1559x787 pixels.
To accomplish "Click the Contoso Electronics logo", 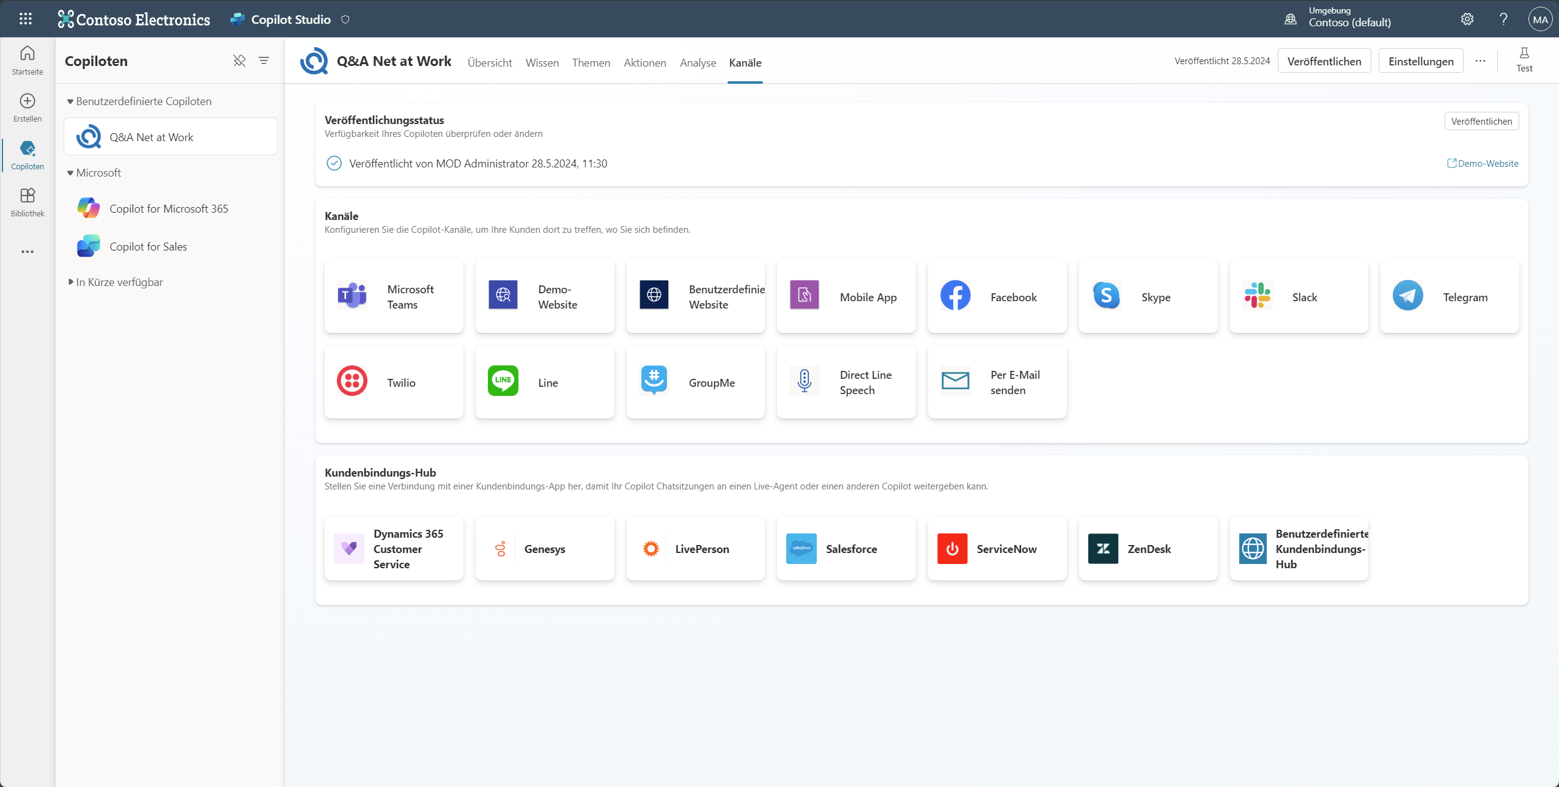I will 133,19.
